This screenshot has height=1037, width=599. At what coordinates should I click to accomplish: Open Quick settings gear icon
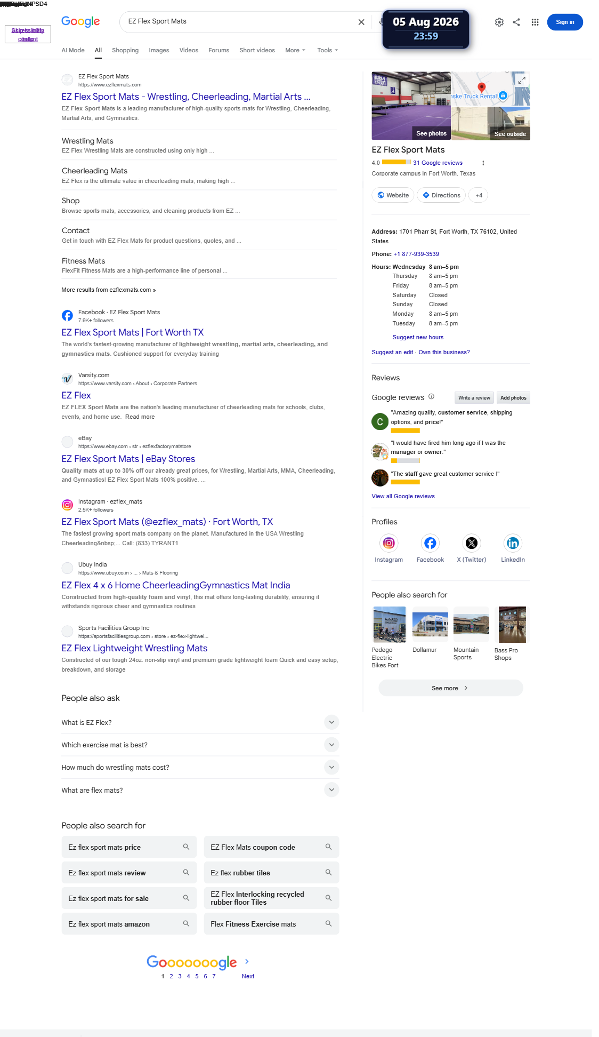pyautogui.click(x=499, y=22)
